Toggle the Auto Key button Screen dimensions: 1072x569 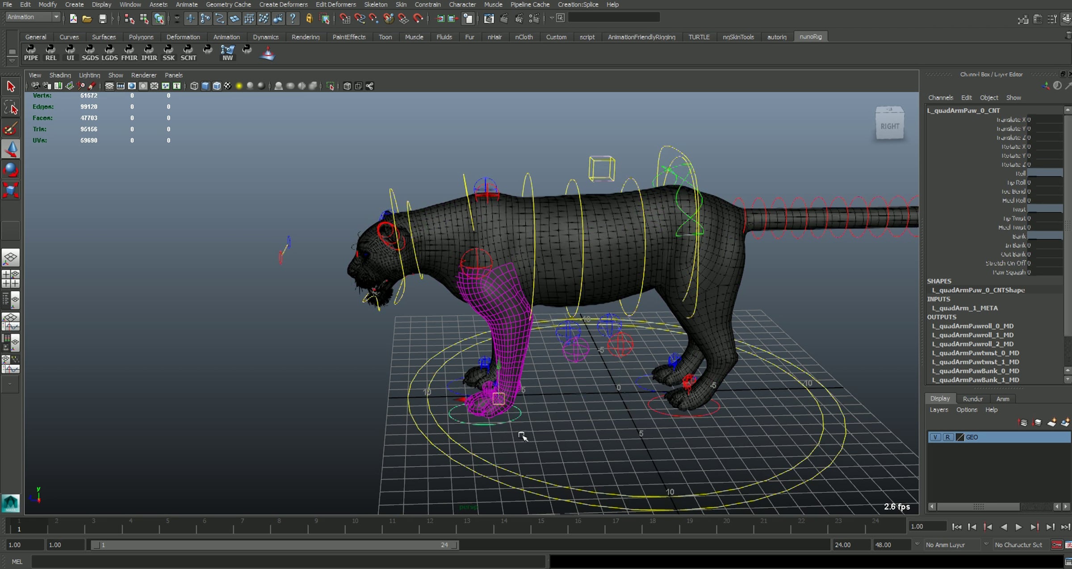[1056, 545]
